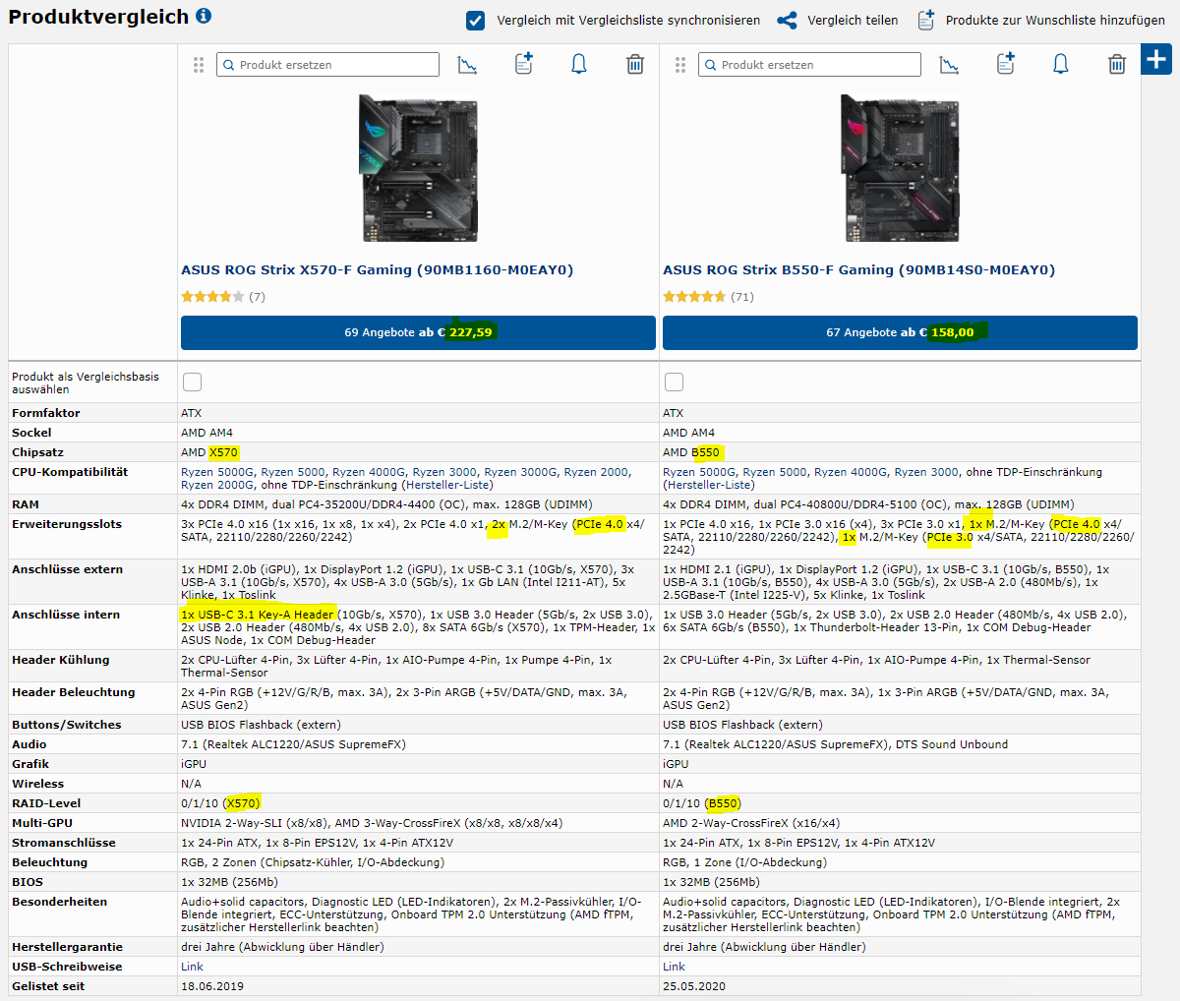This screenshot has height=1001, width=1180.
Task: Click the Herstellergarantie row label
Action: click(x=67, y=947)
